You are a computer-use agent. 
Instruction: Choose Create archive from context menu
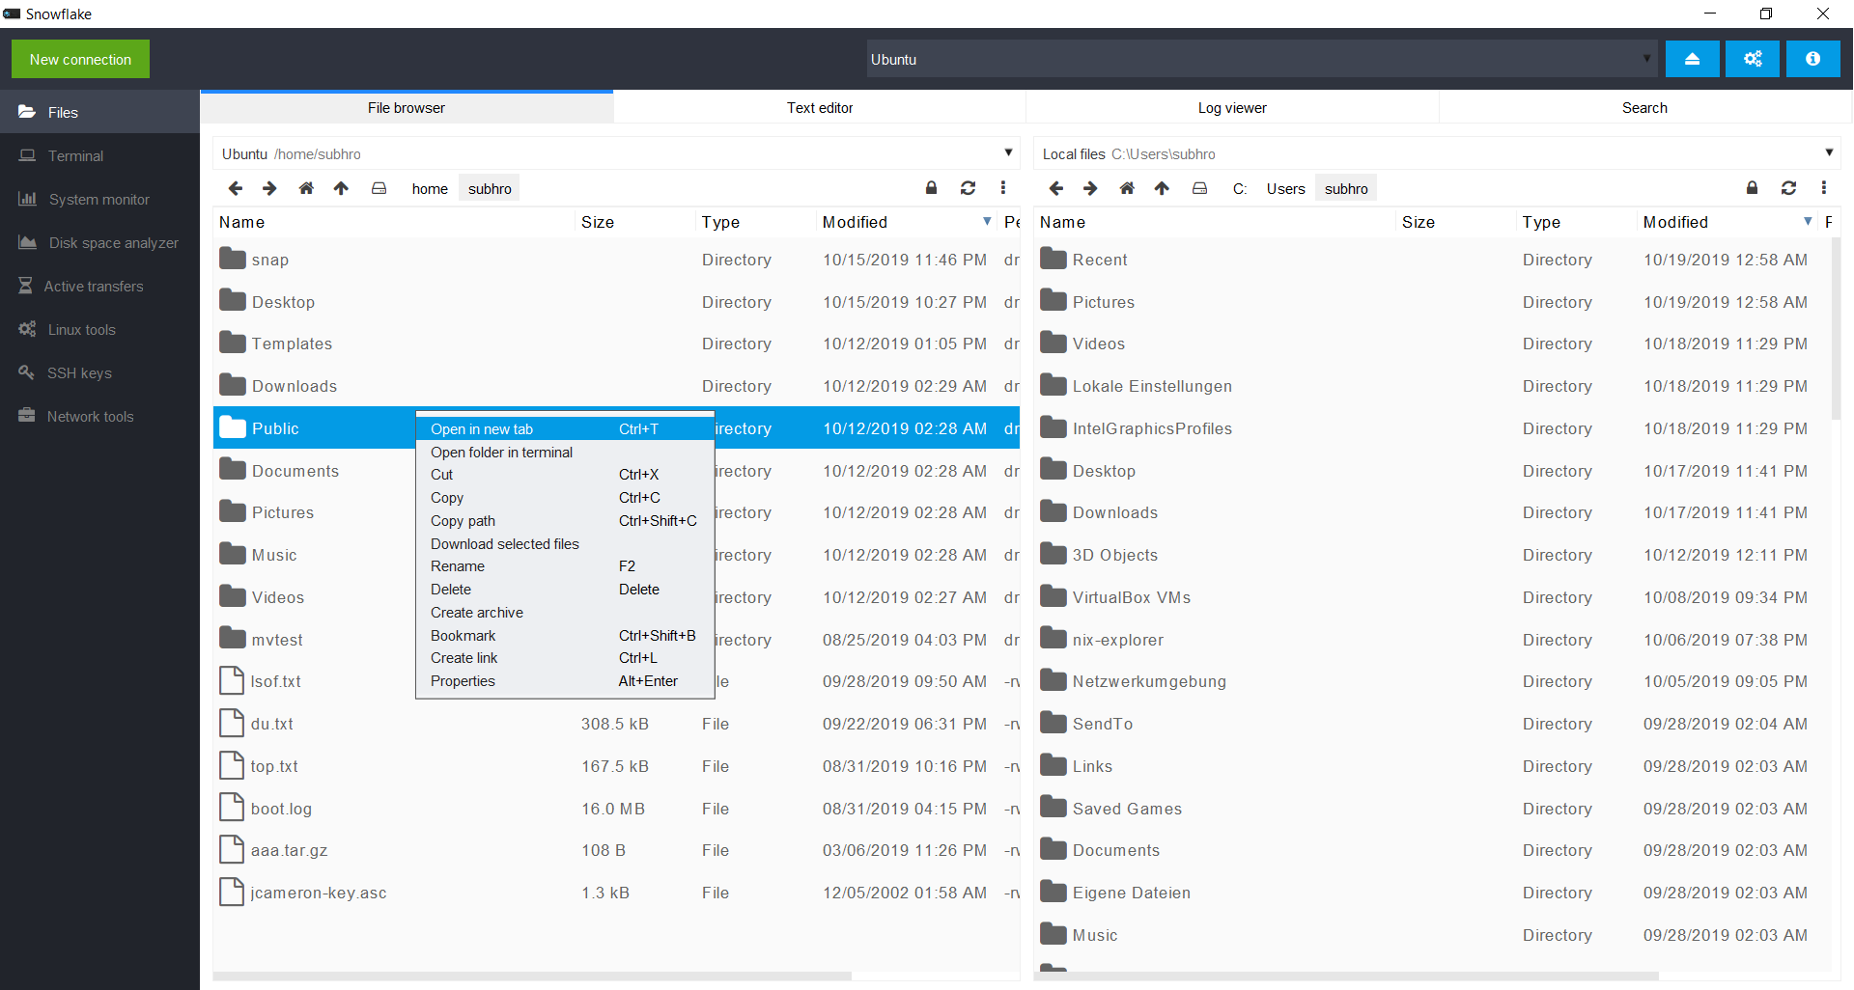pos(477,613)
